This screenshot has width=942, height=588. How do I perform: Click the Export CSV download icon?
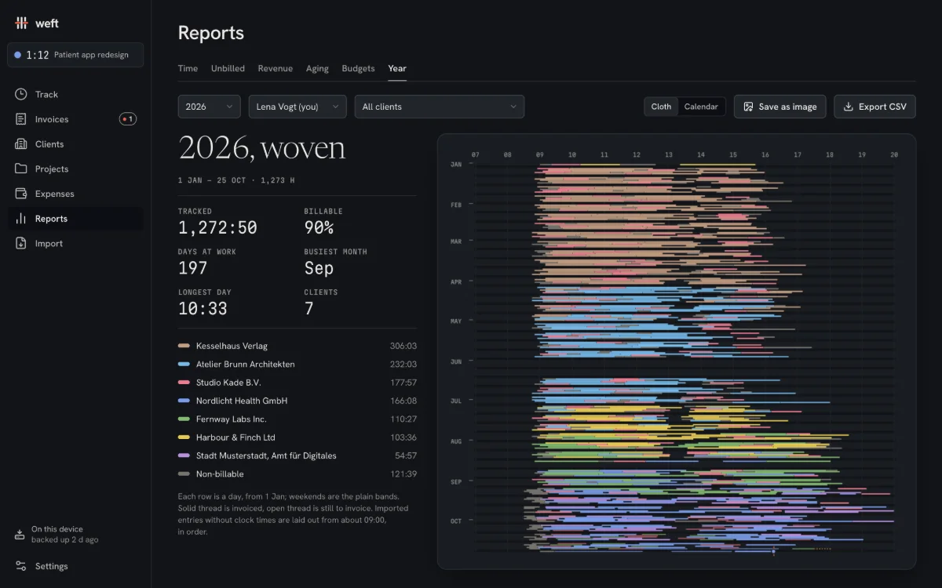click(x=849, y=107)
